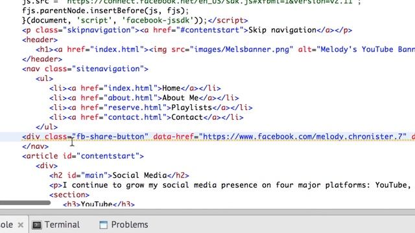Click the "Melody's YouTube" alt text
This screenshot has width=415, height=233.
pos(366,50)
